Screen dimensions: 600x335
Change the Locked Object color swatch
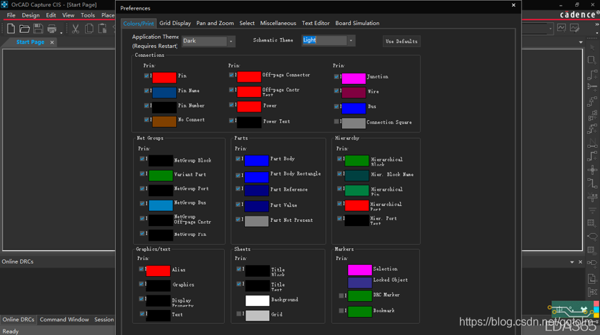pos(360,282)
